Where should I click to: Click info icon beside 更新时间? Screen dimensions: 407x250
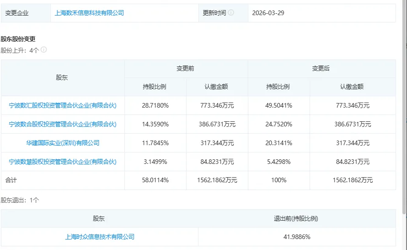coord(231,12)
